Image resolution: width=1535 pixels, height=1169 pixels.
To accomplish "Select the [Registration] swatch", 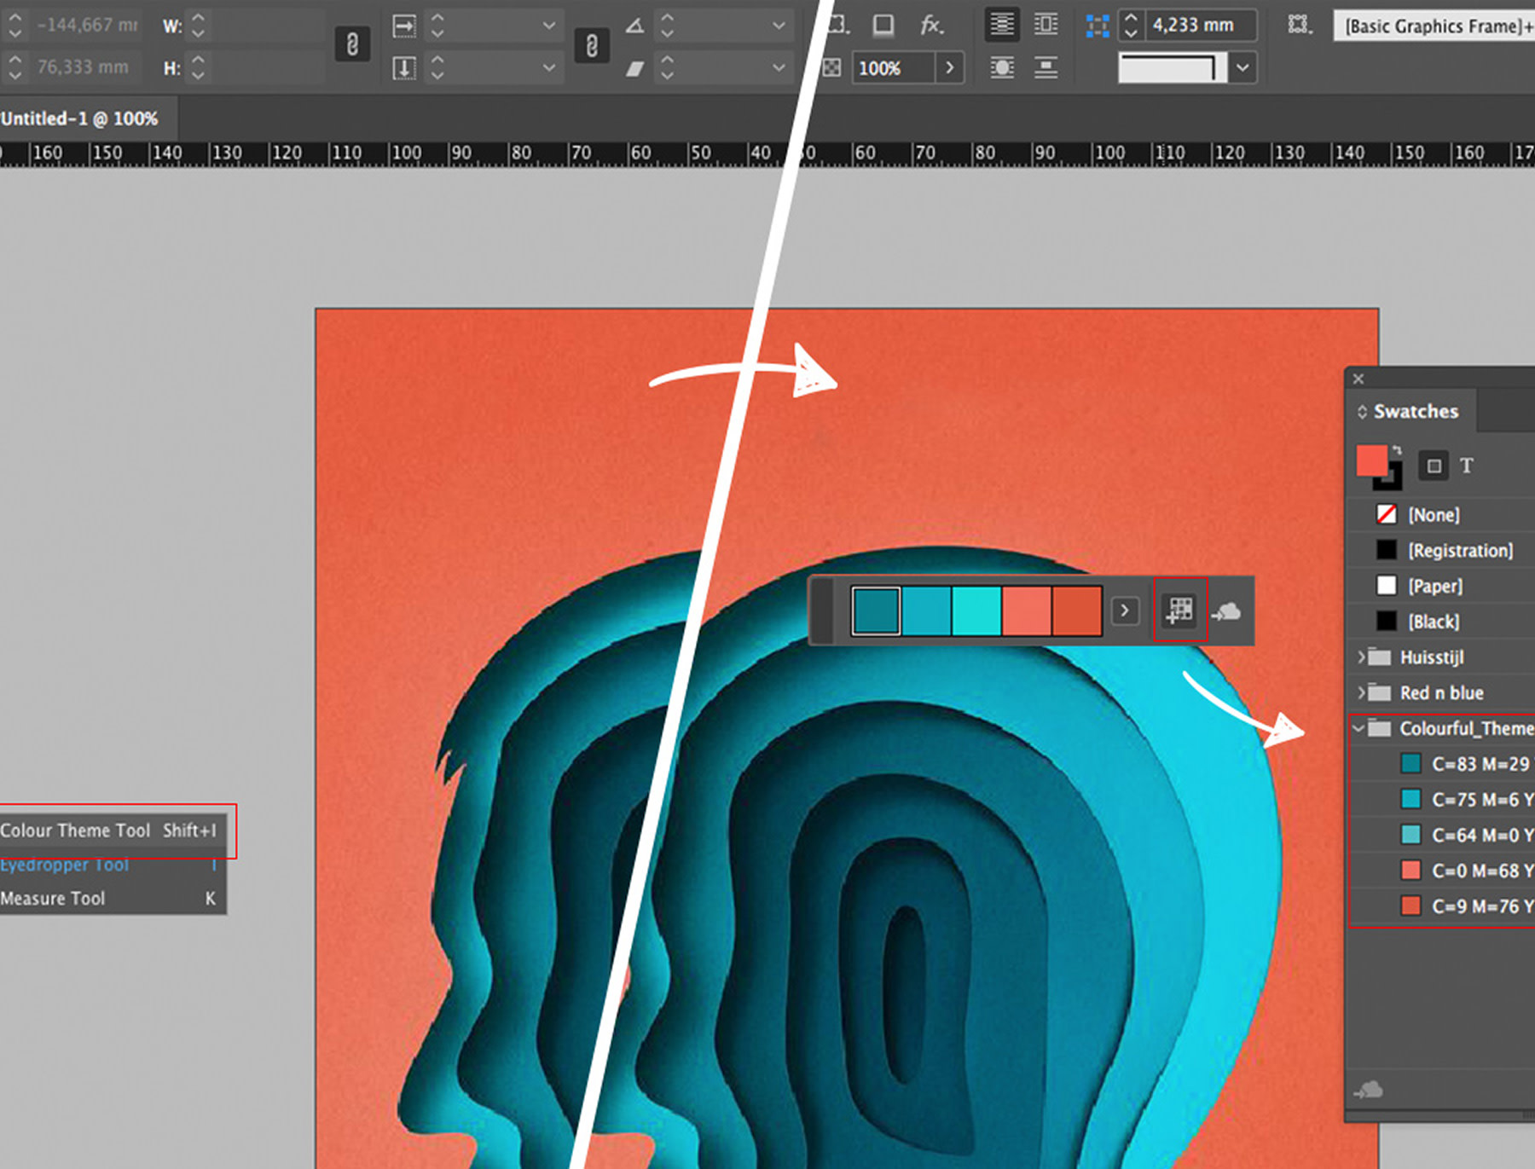I will 1441,550.
